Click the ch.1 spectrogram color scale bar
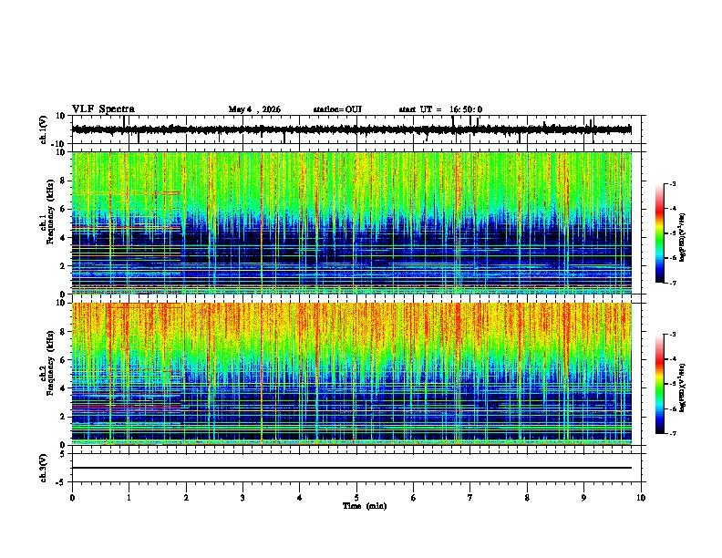The height and width of the screenshot is (558, 722). (x=659, y=233)
